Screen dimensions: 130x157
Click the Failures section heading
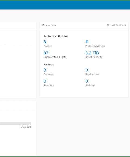coord(49,65)
